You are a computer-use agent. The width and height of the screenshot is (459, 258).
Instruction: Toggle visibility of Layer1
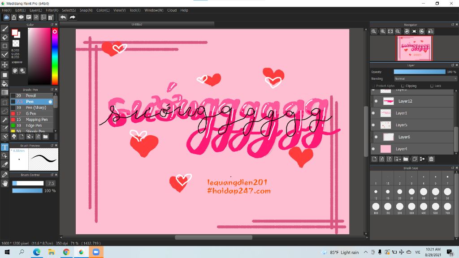click(373, 113)
